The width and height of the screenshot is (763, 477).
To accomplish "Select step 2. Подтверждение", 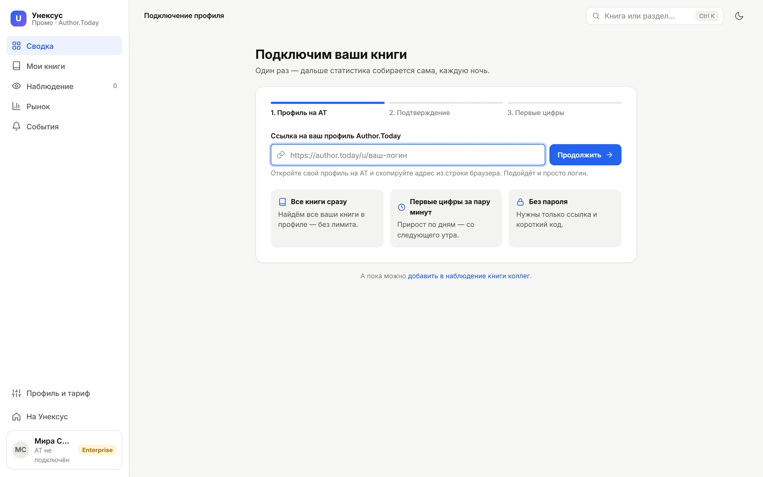I will pyautogui.click(x=419, y=113).
